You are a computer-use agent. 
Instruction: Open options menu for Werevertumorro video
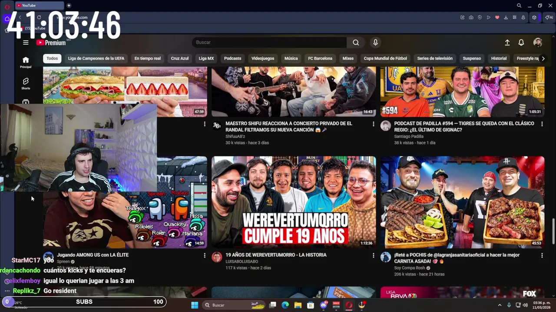(373, 256)
